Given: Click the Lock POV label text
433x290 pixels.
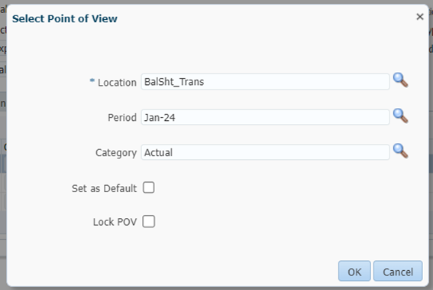Looking at the screenshot, I should tap(115, 222).
